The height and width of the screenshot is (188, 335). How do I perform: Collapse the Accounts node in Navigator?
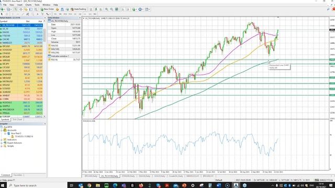click(x=2, y=130)
